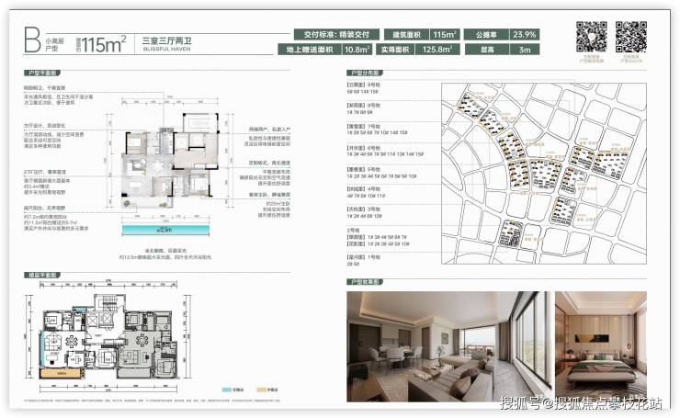Click the large letter B logo
Screen dimensions: 680x418
click(x=32, y=40)
